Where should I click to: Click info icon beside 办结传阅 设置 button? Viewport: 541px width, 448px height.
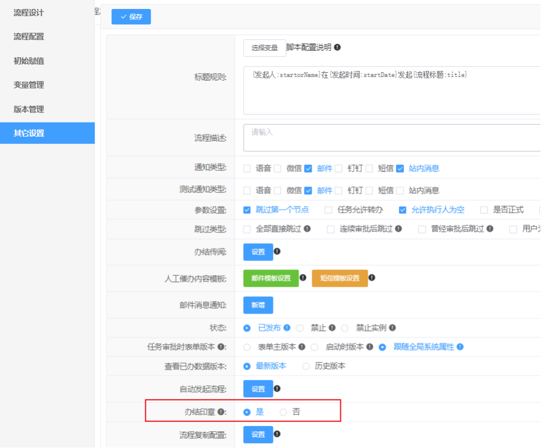pos(277,251)
